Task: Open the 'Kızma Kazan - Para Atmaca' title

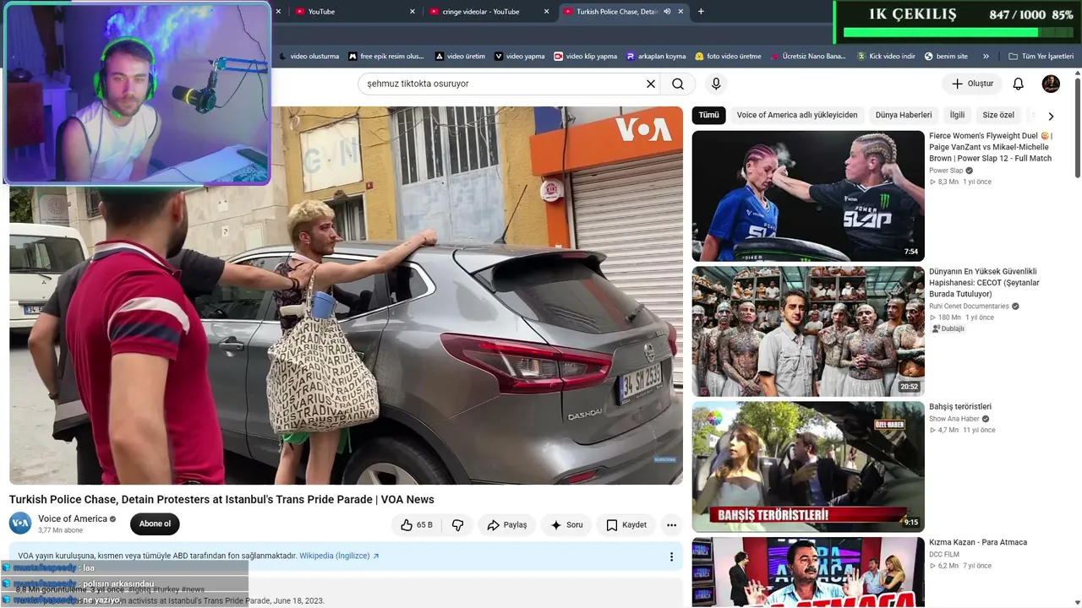Action: tap(978, 542)
